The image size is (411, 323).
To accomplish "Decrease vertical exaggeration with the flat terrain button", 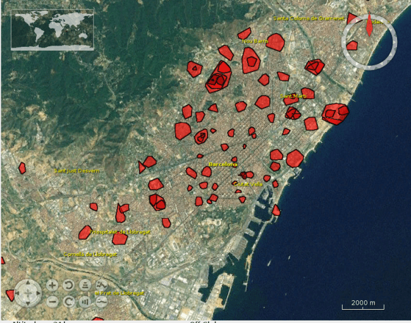I will tap(101, 302).
